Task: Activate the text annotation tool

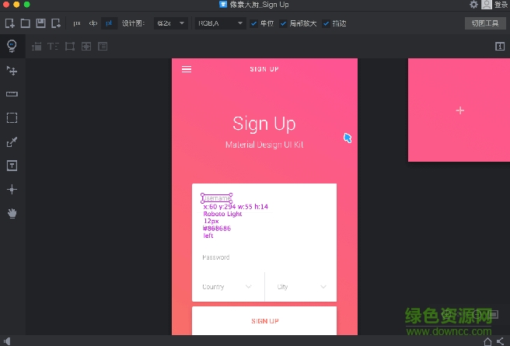Action: 12,166
